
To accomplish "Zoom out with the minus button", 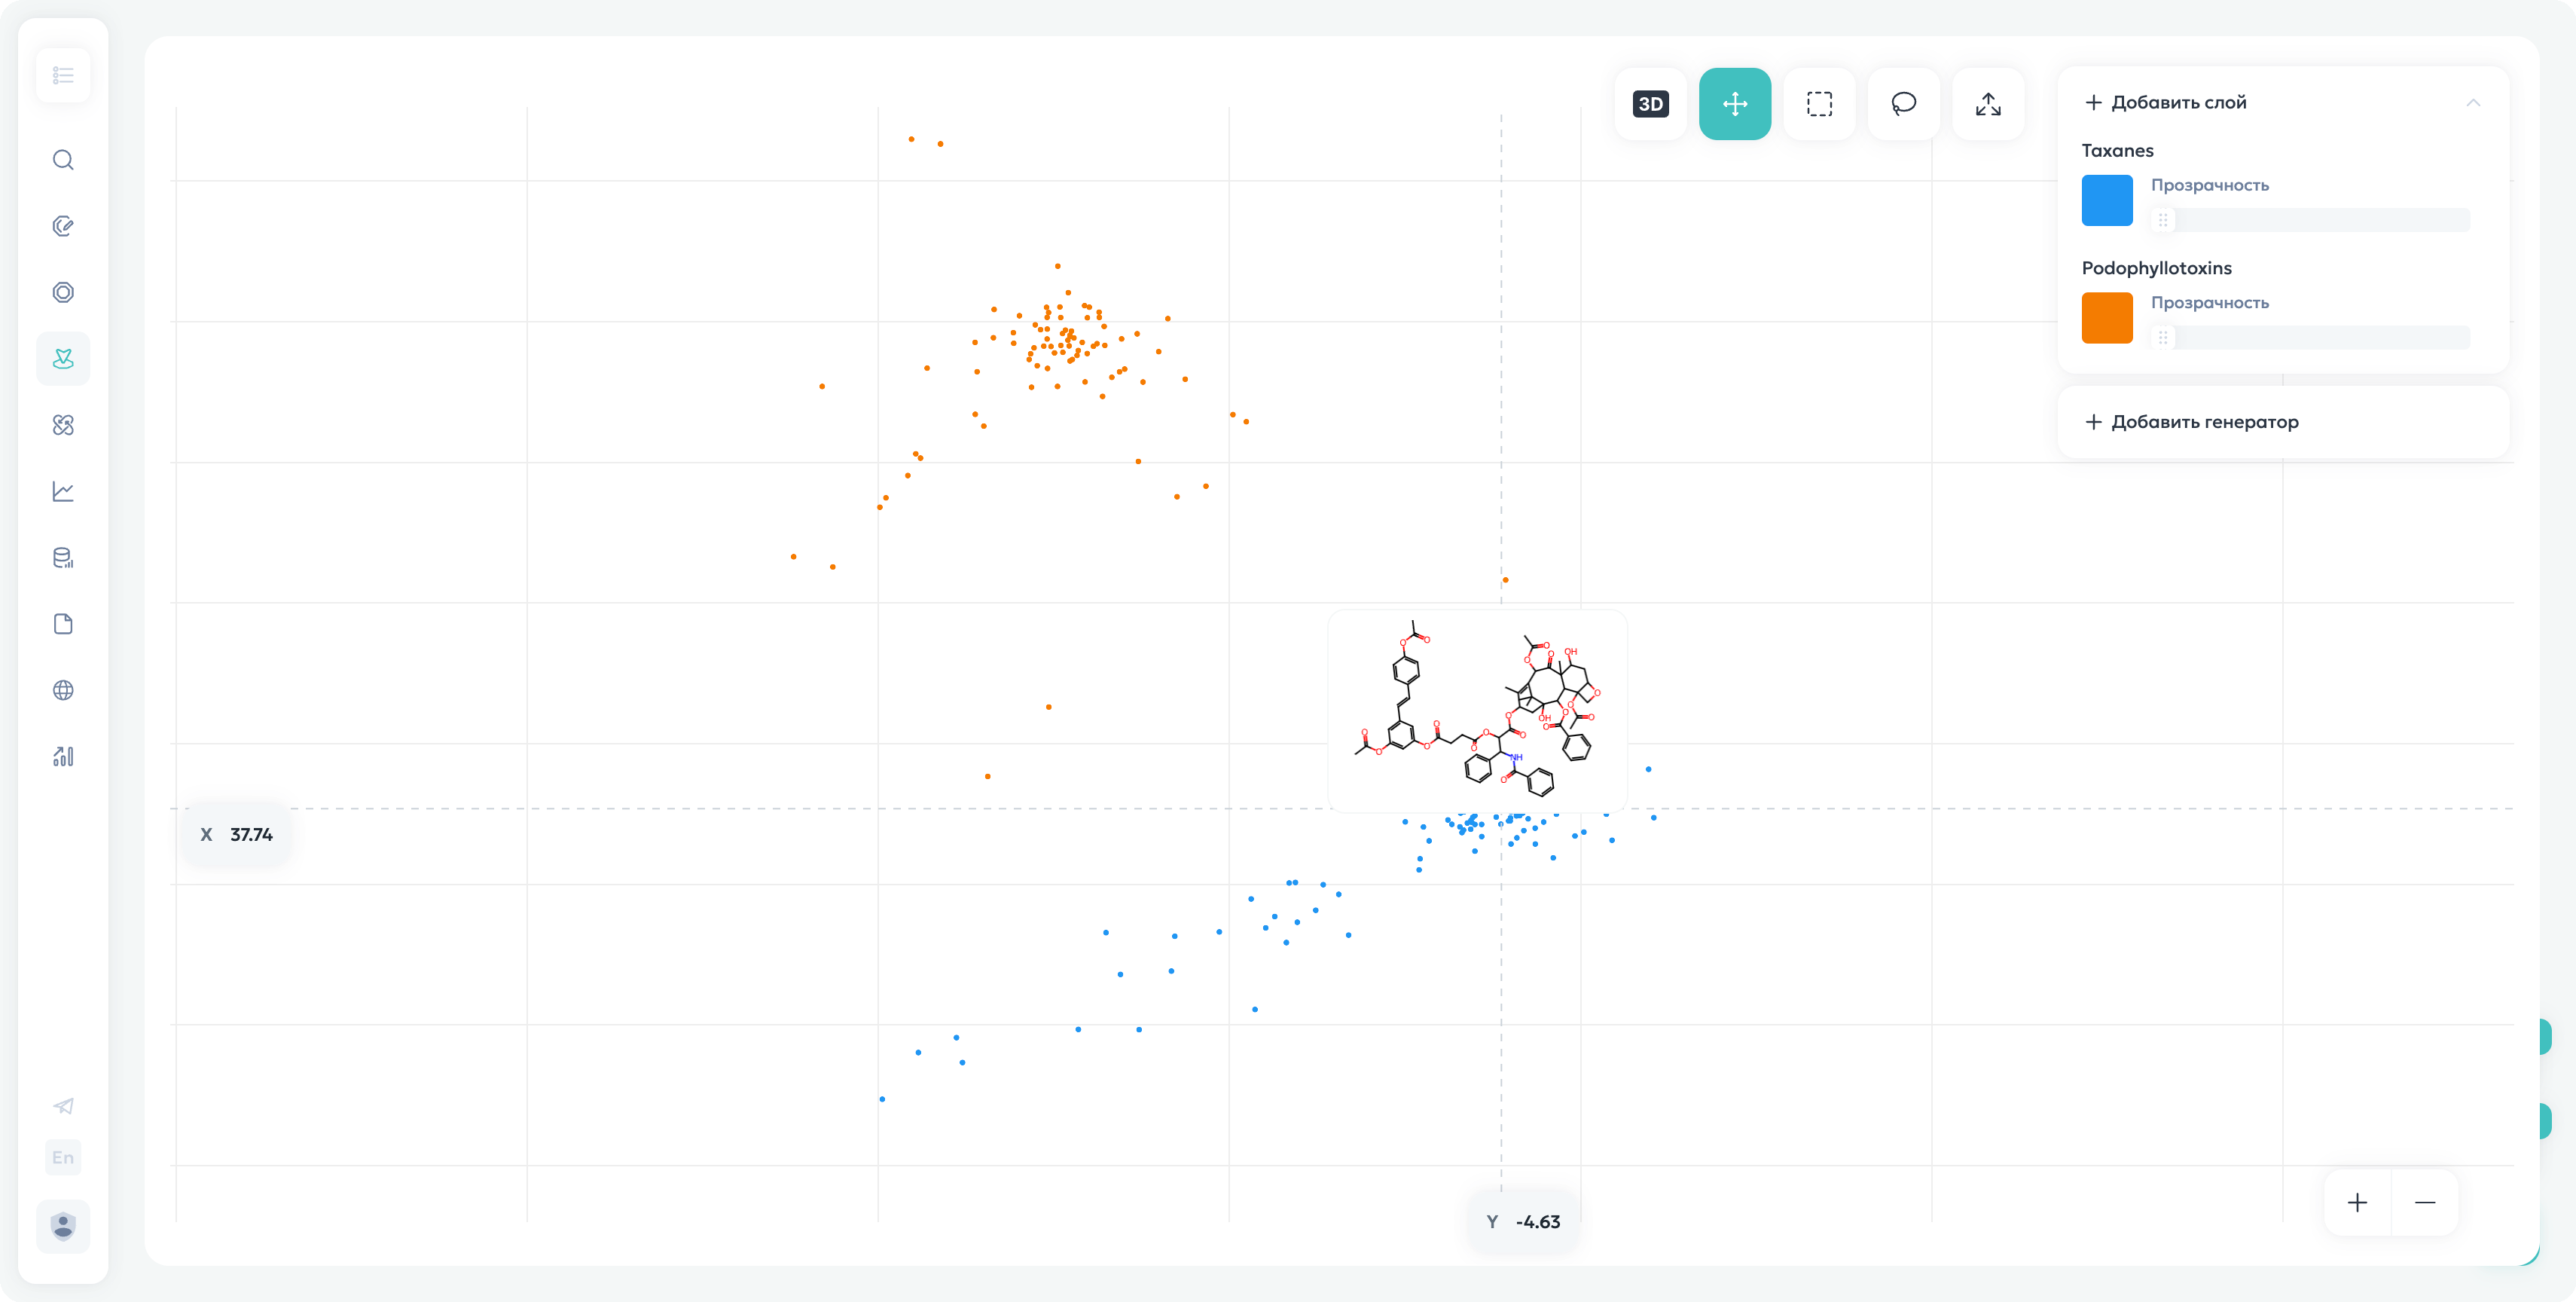I will (2424, 1202).
